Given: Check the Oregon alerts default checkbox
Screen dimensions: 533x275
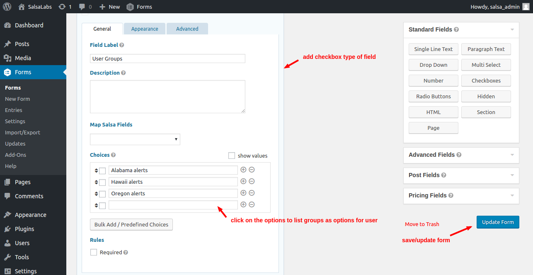Looking at the screenshot, I should click(x=102, y=194).
